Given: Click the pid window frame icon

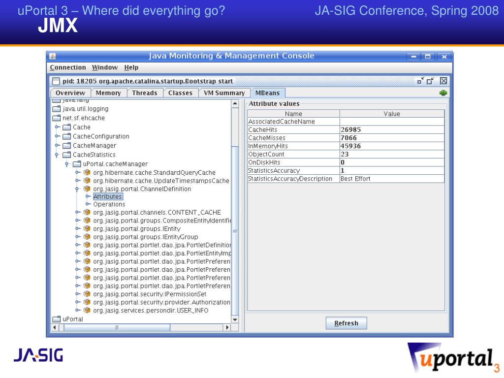Looking at the screenshot, I should [x=56, y=81].
